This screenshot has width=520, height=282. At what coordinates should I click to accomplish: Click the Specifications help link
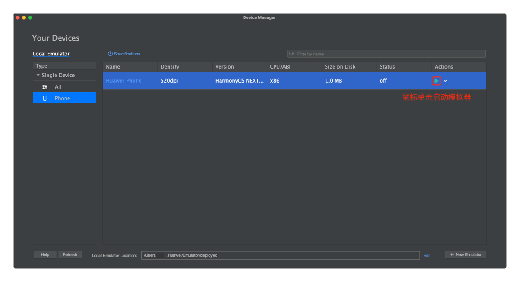tap(127, 54)
